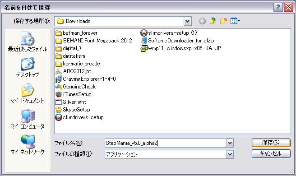The image size is (296, 176).
Task: Click the back navigation arrow
Action: coord(202,21)
